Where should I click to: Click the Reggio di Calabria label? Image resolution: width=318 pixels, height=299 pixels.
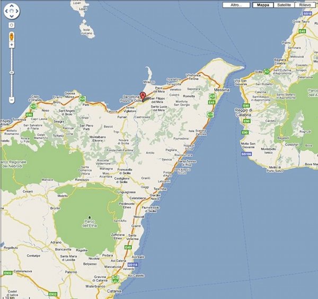coord(244,112)
